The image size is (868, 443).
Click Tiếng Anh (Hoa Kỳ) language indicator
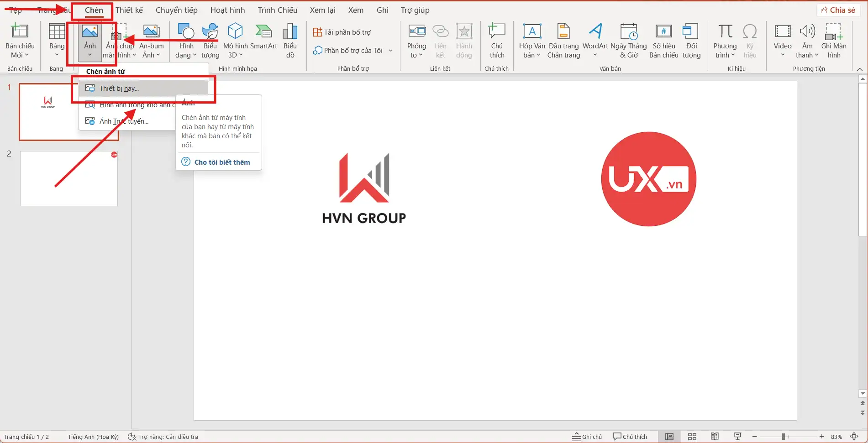tap(93, 437)
